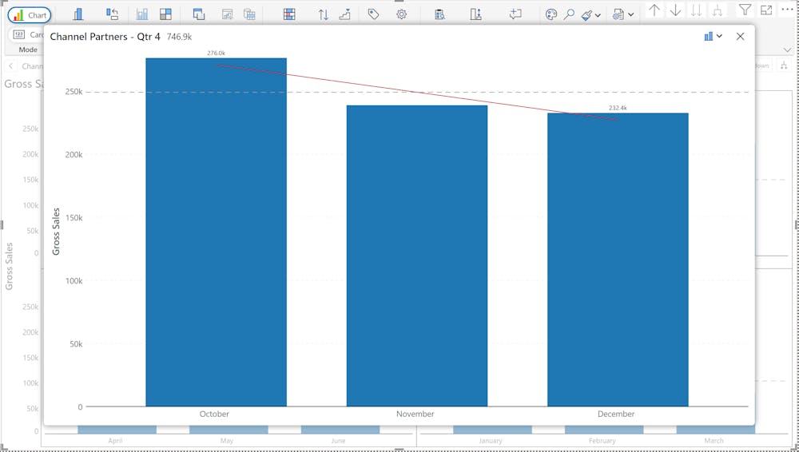799x452 pixels.
Task: Select the November bar
Action: [417, 256]
